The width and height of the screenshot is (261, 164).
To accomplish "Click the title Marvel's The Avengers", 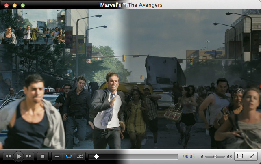I will pos(131,5).
